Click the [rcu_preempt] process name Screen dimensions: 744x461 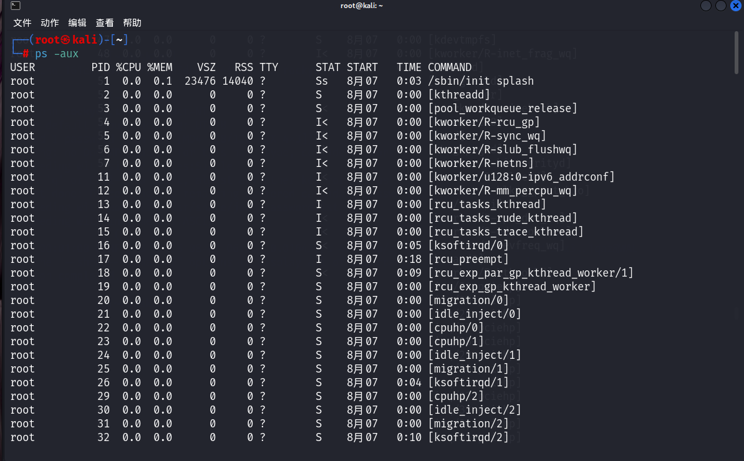[468, 259]
